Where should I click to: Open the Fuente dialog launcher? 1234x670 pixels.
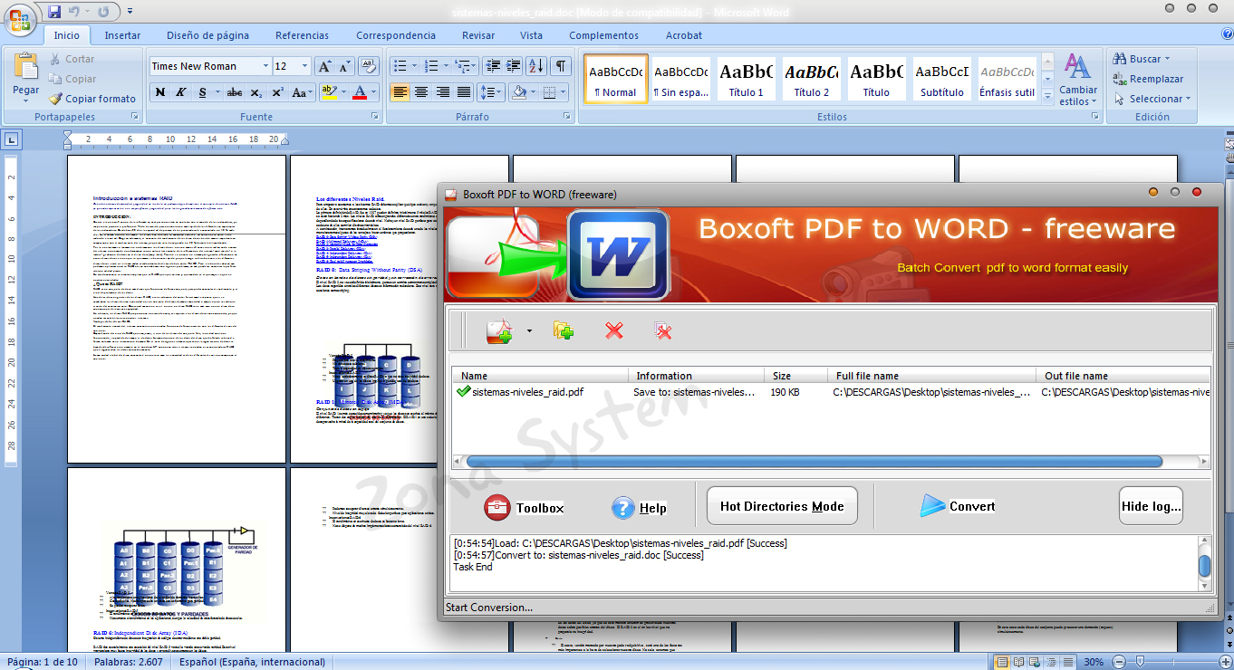(x=372, y=117)
